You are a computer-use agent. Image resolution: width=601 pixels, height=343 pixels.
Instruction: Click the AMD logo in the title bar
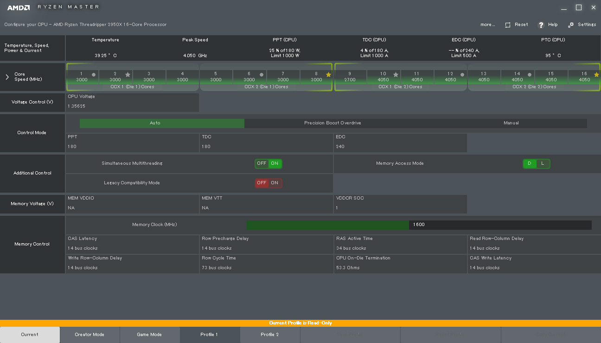19,7
